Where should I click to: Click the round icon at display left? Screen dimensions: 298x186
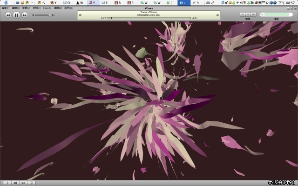click(x=80, y=15)
